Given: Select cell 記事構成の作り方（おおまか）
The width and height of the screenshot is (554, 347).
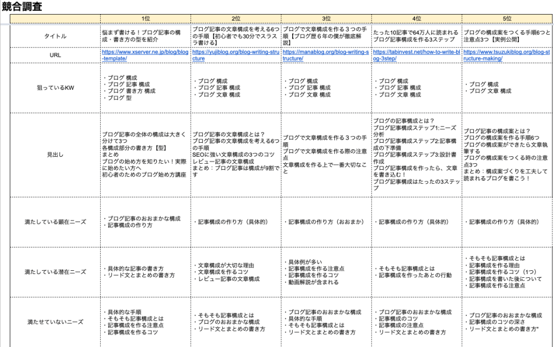Looking at the screenshot, I should [326, 222].
